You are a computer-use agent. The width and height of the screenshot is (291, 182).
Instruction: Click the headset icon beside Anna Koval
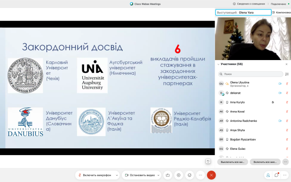227,111
